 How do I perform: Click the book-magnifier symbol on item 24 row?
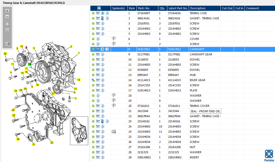pyautogui.click(x=114, y=132)
